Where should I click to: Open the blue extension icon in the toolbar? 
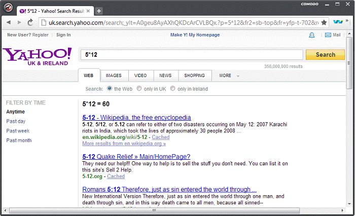(338, 22)
